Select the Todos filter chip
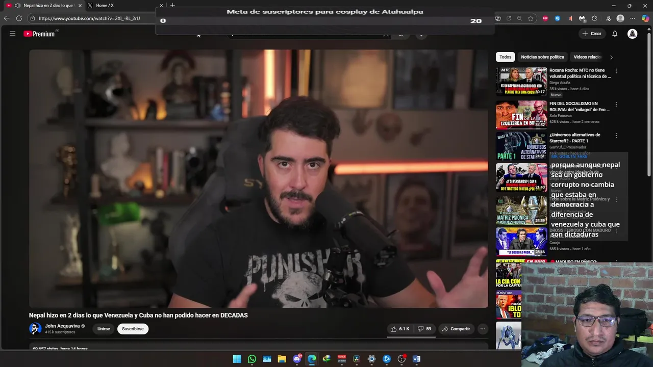This screenshot has height=367, width=653. coord(505,57)
